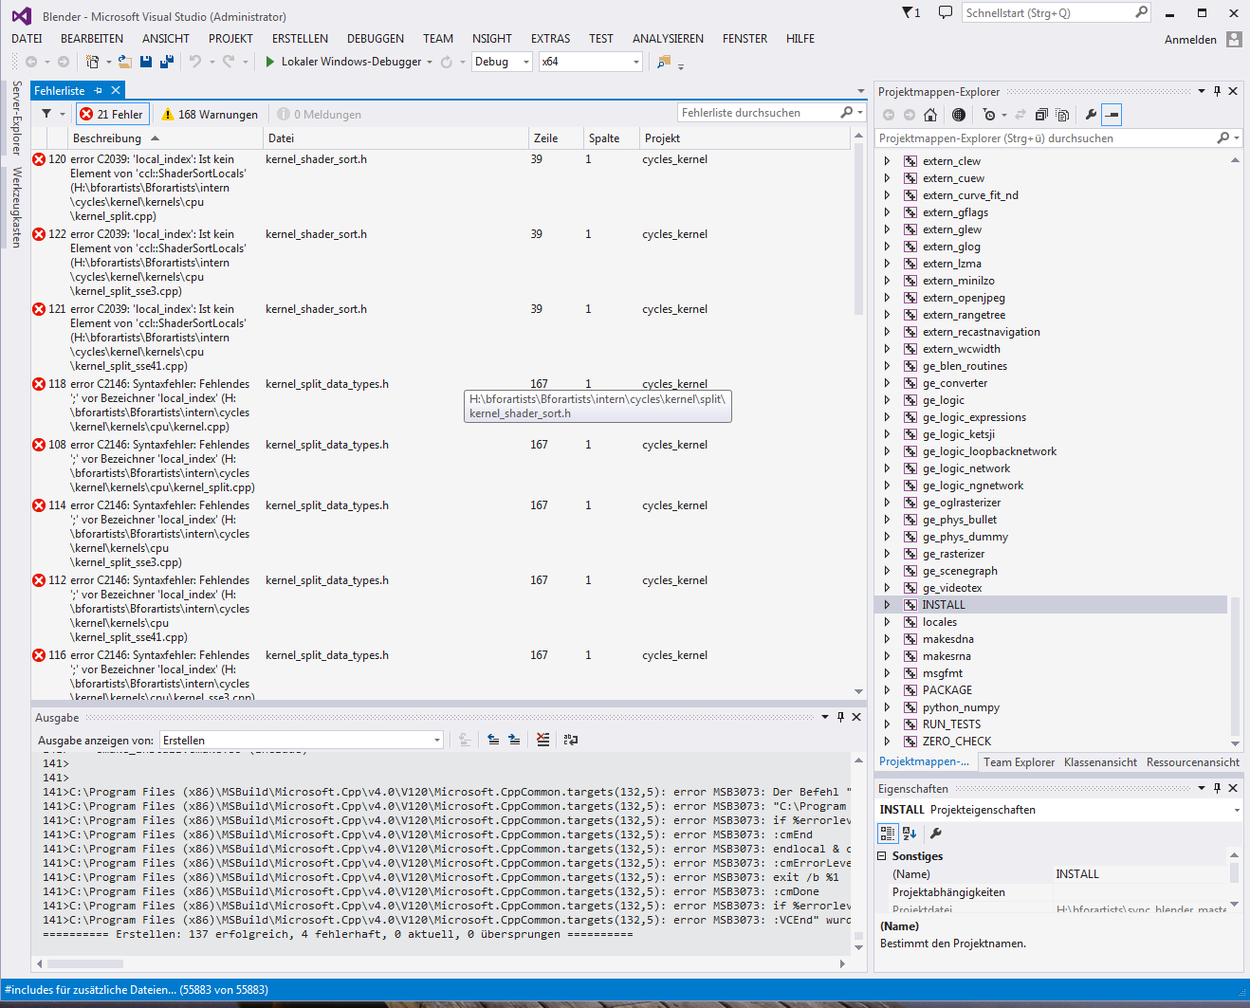1250x1008 pixels.
Task: Collapse all projects in Projektmappen-Explorer toolbar
Action: [x=1041, y=115]
